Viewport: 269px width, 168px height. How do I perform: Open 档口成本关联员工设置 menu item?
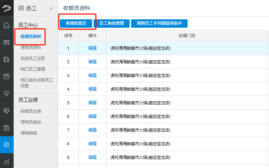tap(37, 83)
